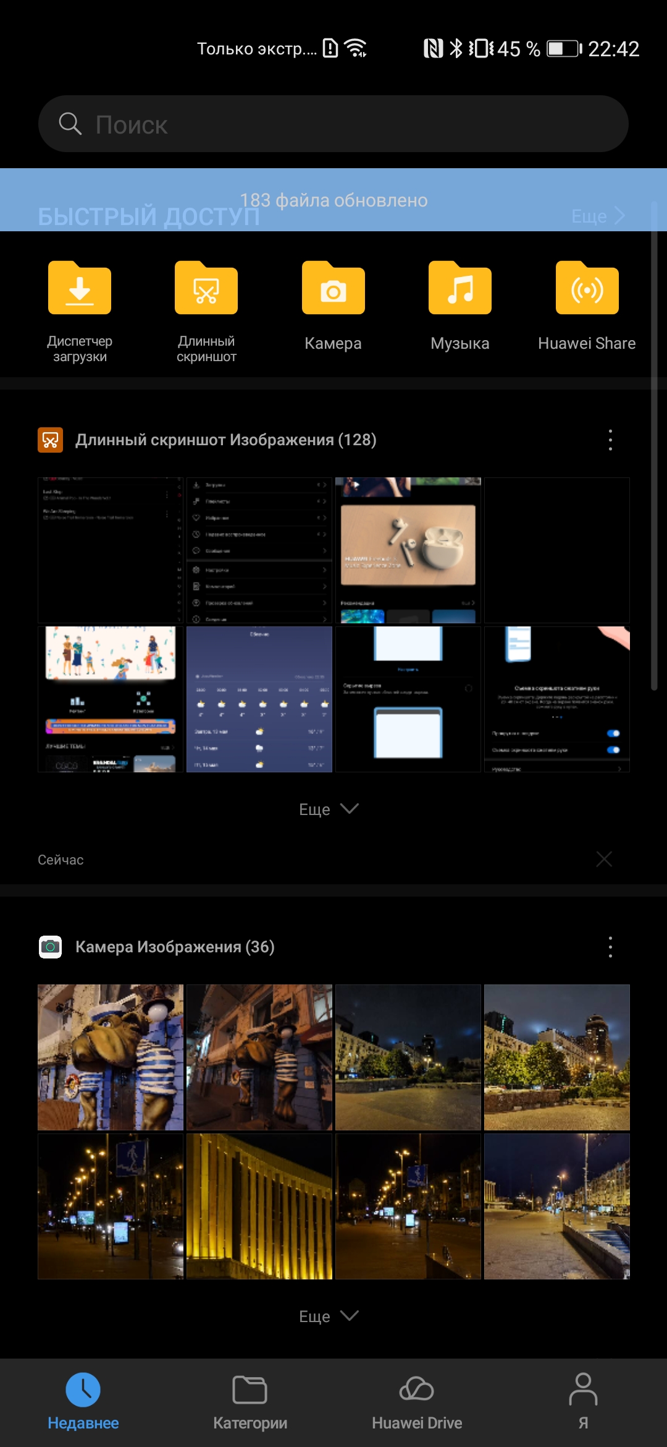Open the weather forecast screenshot thumbnail
Screen dimensions: 667x1447
(x=259, y=699)
